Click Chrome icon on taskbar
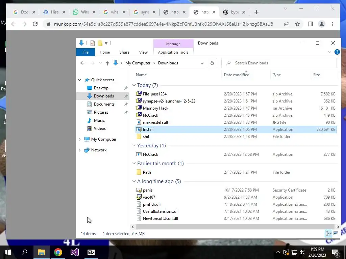 click(58, 252)
